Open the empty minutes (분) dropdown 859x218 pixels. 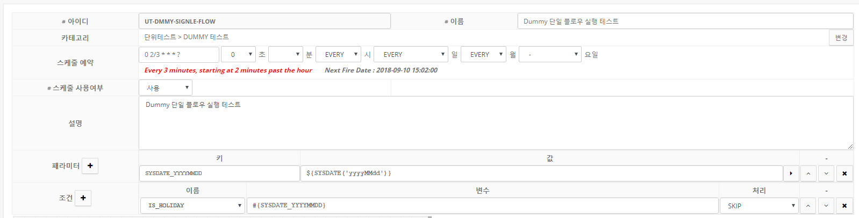coord(286,54)
